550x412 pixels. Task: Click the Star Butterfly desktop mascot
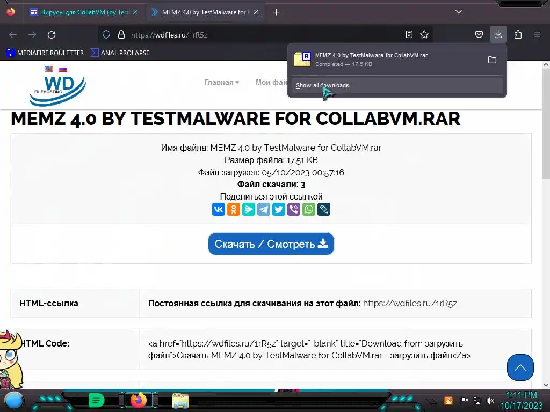tap(11, 359)
